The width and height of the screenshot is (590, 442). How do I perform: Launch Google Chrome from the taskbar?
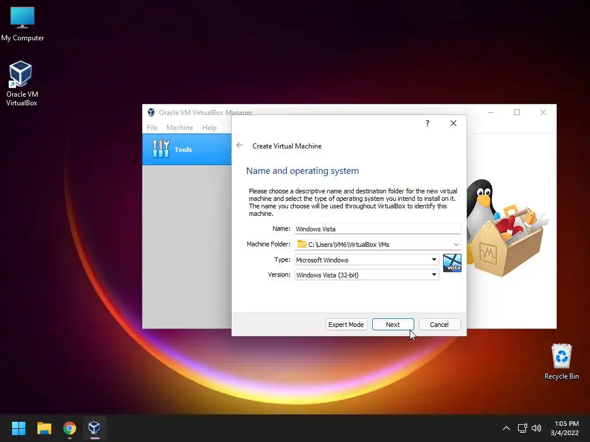tap(70, 428)
